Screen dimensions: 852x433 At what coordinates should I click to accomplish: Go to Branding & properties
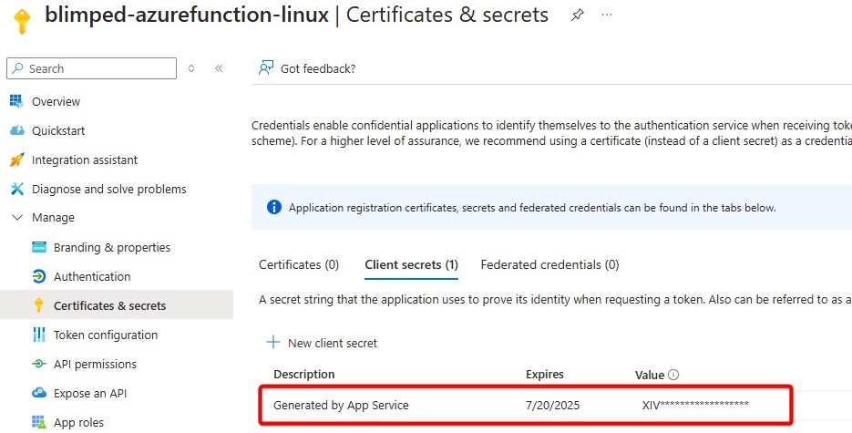(112, 248)
